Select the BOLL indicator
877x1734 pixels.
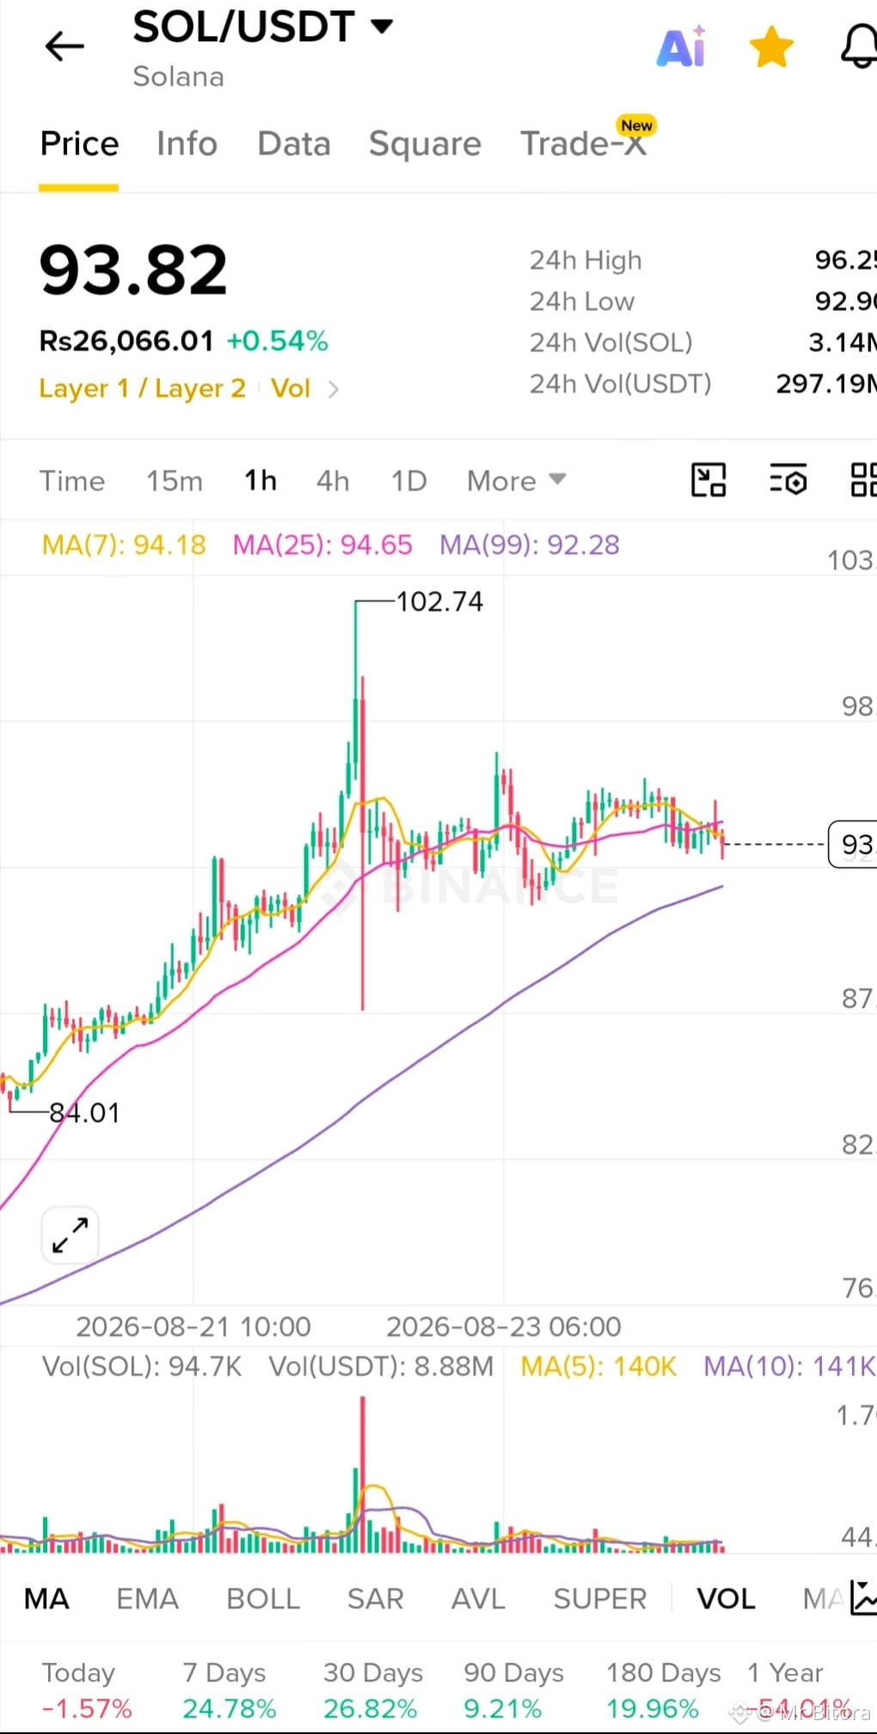(263, 1599)
